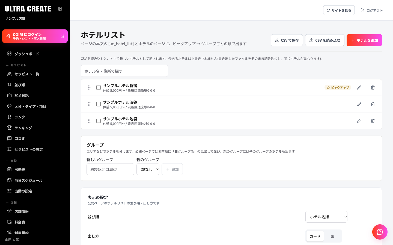Open the 親のグループ dropdown
Screen dimensions: 393x245
(x=148, y=169)
